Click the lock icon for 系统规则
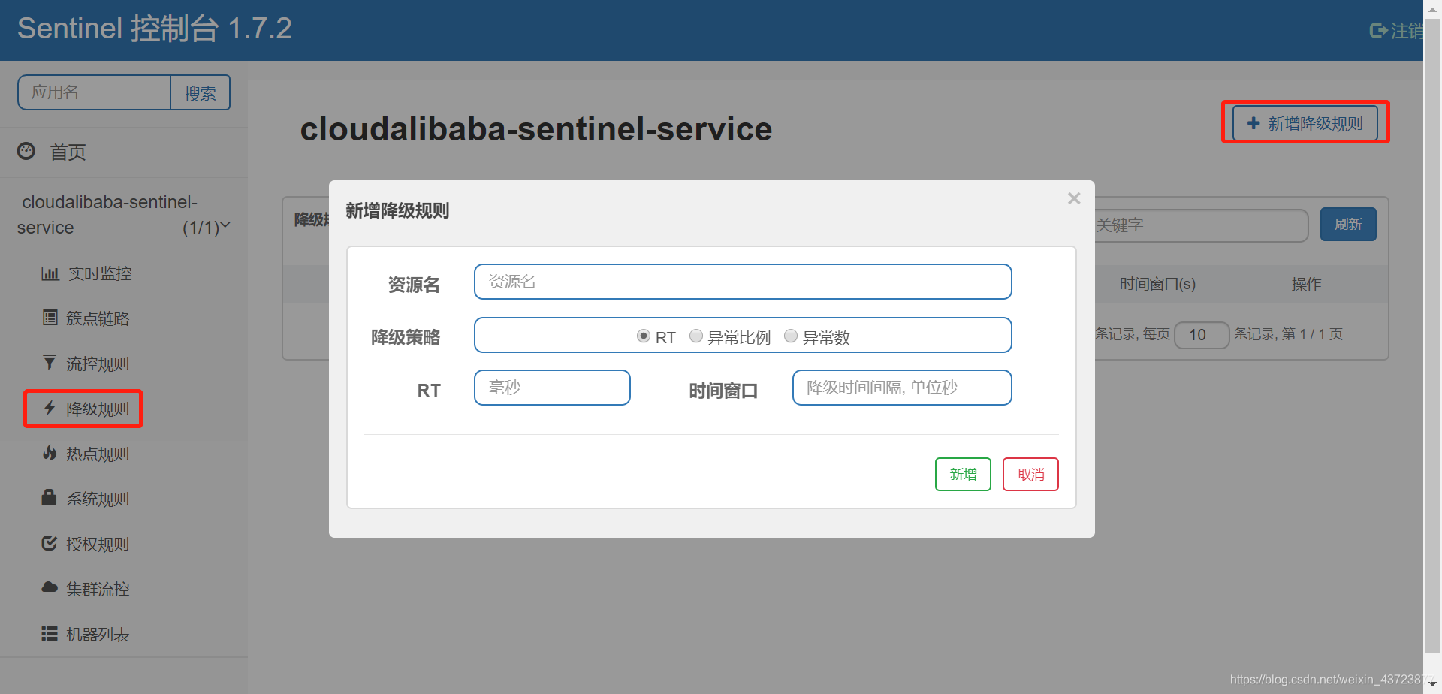 tap(49, 497)
